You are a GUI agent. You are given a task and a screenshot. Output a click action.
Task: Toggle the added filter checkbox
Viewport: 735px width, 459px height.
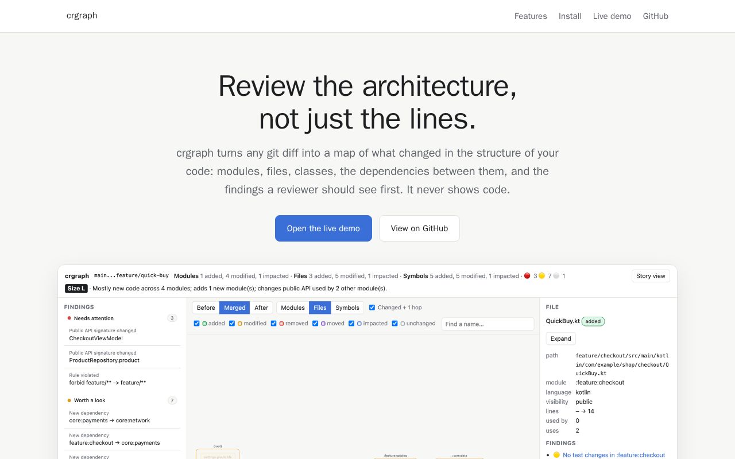click(197, 324)
